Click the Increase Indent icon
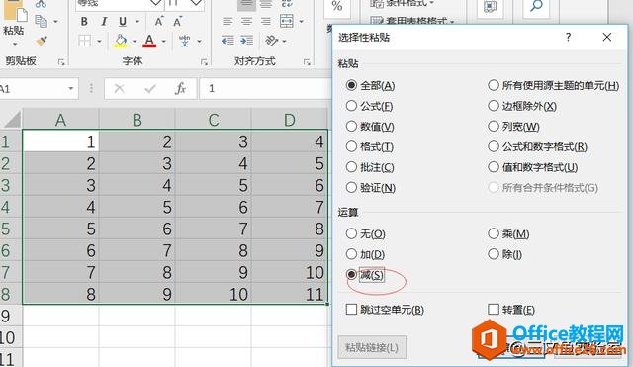Viewport: 633px width, 367px height. click(x=246, y=41)
